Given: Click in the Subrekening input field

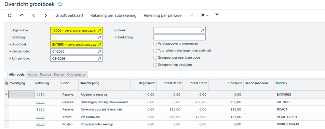Looking at the screenshot, I should [x=180, y=37].
